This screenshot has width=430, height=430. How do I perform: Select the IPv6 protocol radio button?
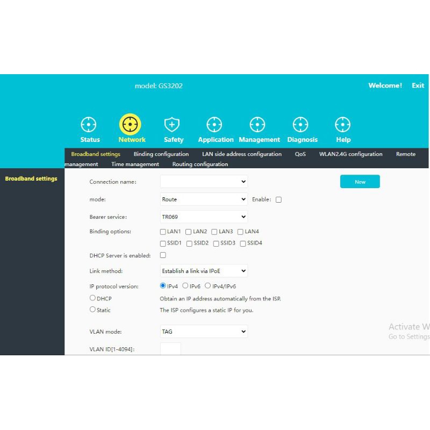[185, 286]
